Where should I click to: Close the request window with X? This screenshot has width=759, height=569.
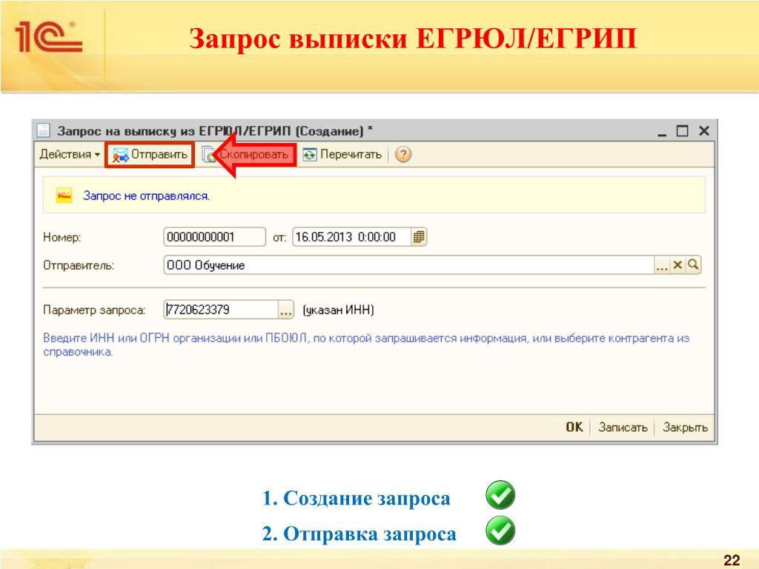tap(704, 130)
